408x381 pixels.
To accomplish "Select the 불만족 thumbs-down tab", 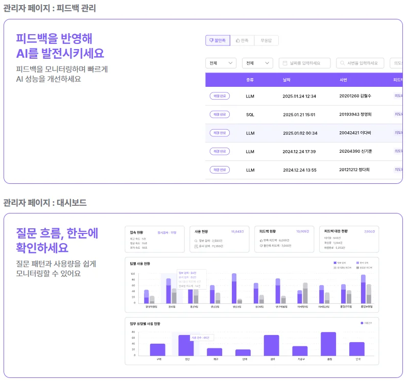I will pyautogui.click(x=218, y=40).
